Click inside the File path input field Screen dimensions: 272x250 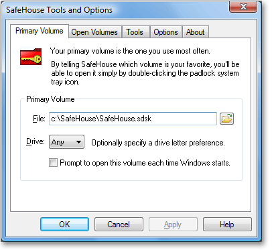click(x=133, y=119)
